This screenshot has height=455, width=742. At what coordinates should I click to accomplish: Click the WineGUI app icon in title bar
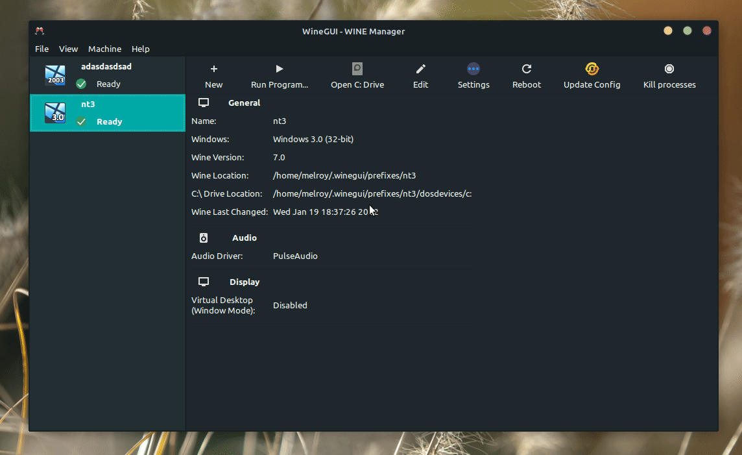click(40, 31)
